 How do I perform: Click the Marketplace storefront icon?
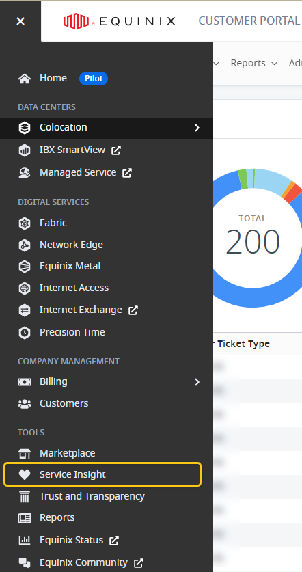click(x=25, y=454)
